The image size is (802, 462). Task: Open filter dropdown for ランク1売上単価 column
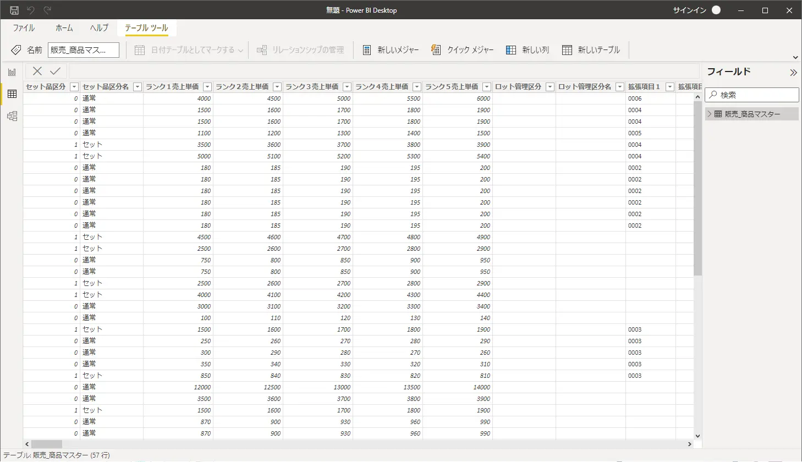coord(207,87)
